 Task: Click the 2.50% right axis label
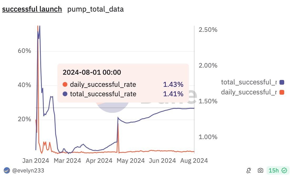point(208,30)
